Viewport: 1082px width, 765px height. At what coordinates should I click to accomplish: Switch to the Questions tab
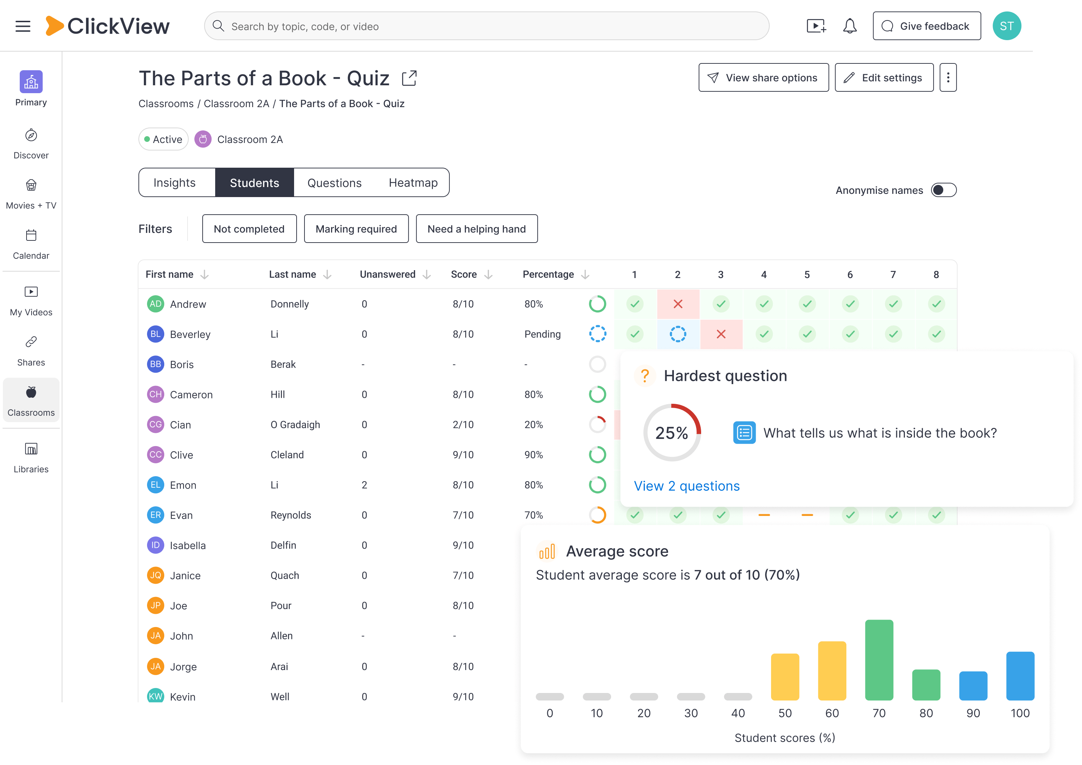point(335,183)
